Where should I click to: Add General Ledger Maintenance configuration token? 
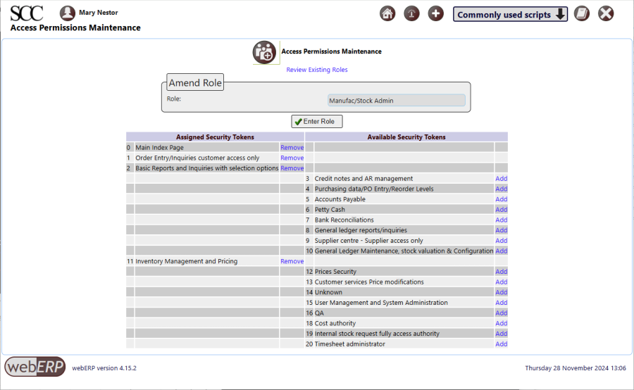(502, 251)
